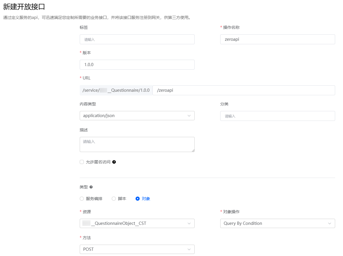Tick the 允许匿名访问 checkbox

(82, 162)
